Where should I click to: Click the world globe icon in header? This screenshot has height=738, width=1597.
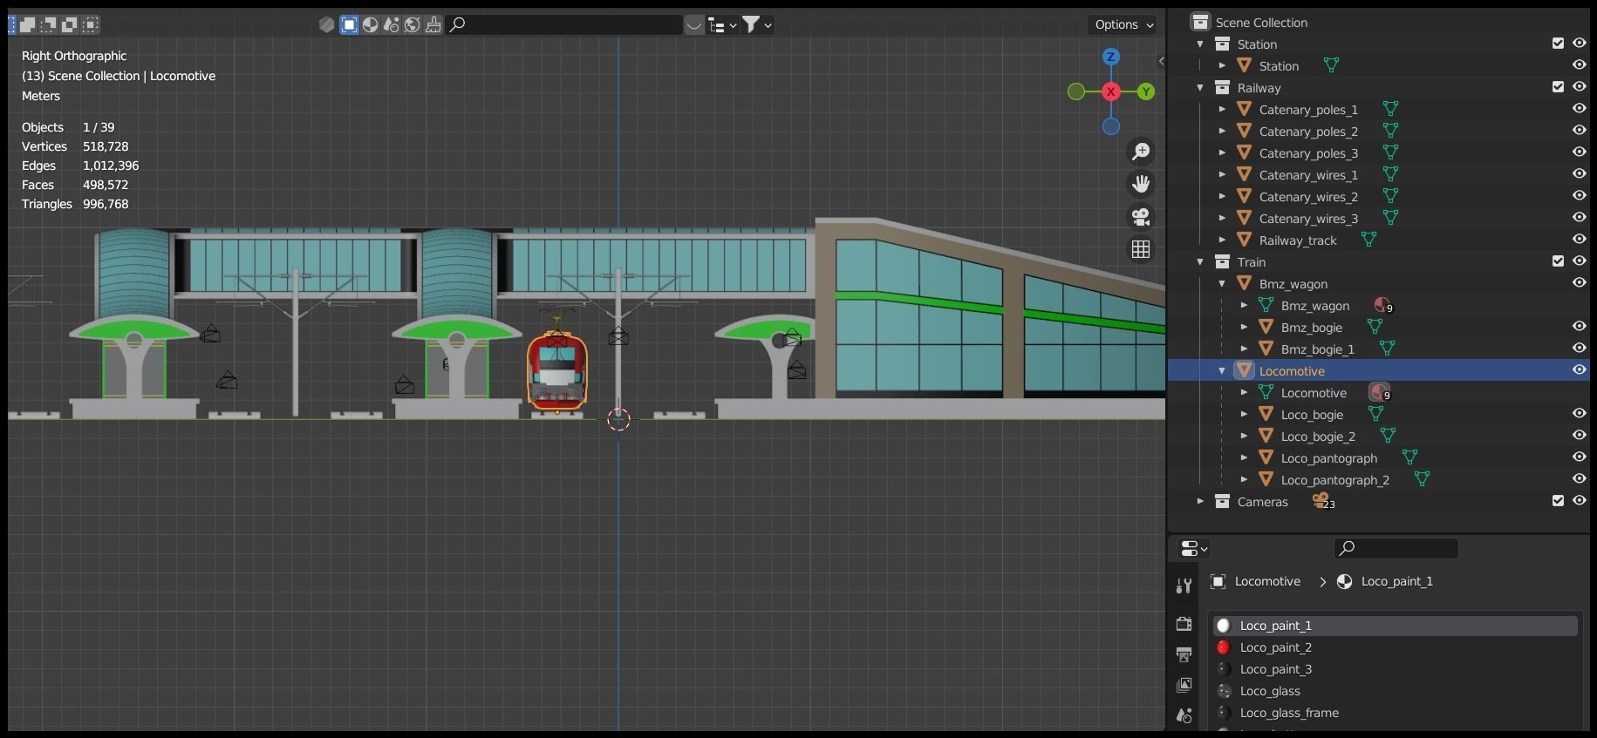coord(412,24)
